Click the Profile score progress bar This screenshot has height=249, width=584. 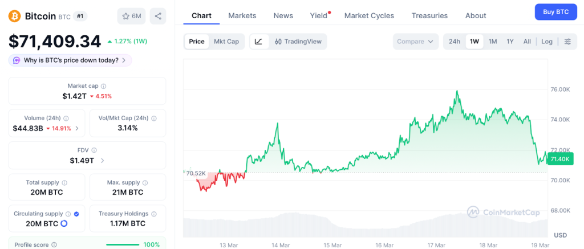tap(123, 244)
